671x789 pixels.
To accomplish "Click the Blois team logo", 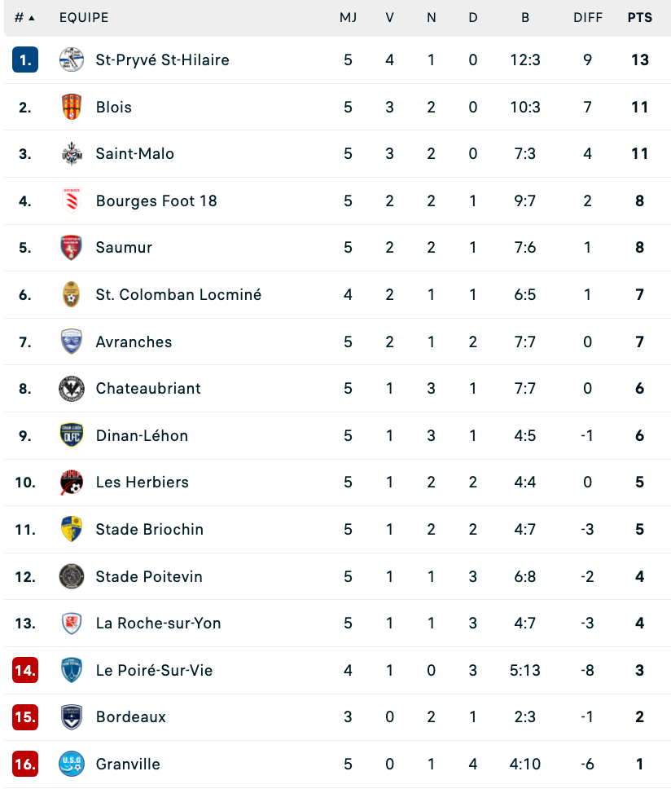I will (72, 107).
